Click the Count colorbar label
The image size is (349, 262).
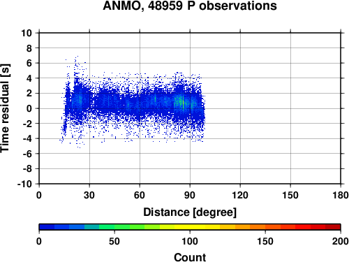pos(190,257)
